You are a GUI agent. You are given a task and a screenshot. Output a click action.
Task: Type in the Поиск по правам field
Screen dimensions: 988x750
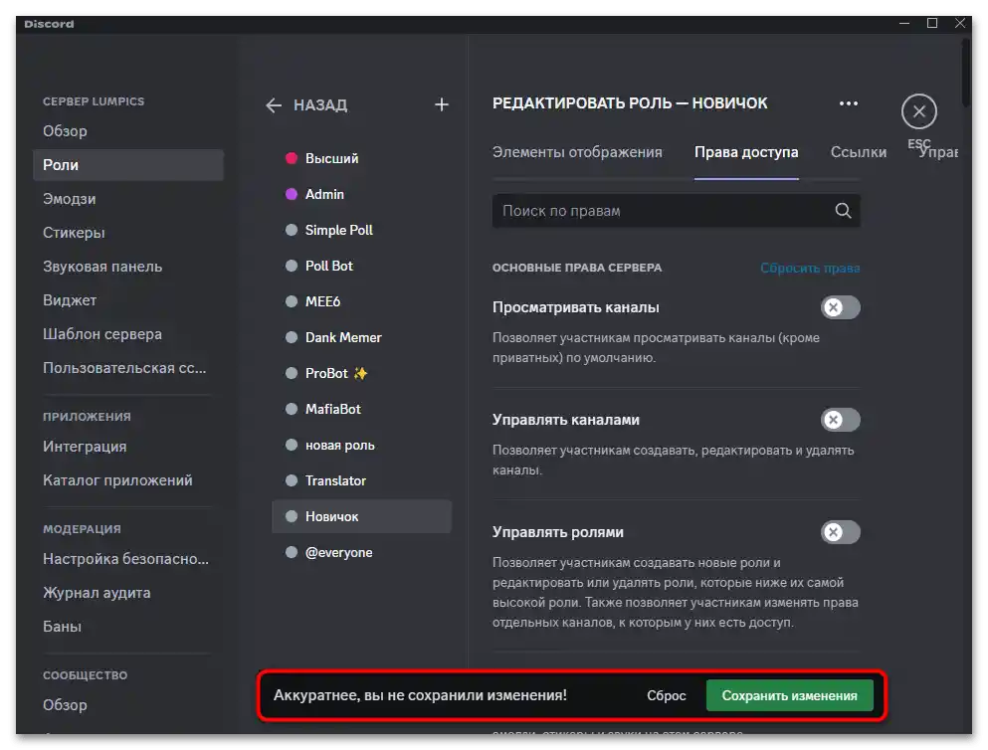click(662, 211)
